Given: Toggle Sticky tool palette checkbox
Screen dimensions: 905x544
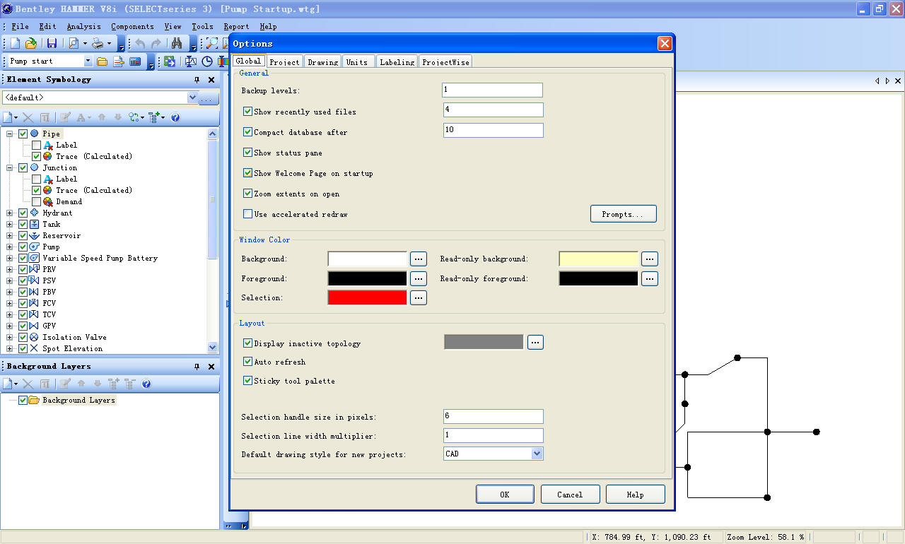Looking at the screenshot, I should 247,381.
